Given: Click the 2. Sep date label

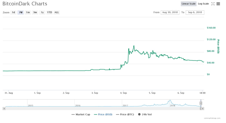Looking at the screenshot, I should pyautogui.click(x=66, y=93).
